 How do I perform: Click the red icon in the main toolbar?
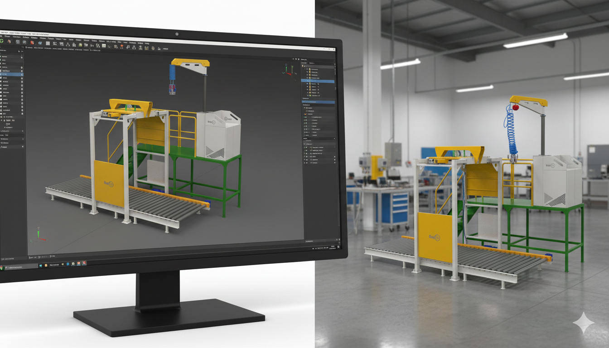tap(32, 43)
